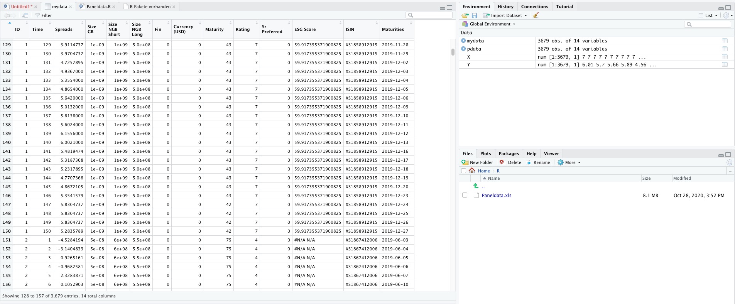Switch to the Packages tab
The height and width of the screenshot is (304, 735).
click(x=509, y=154)
